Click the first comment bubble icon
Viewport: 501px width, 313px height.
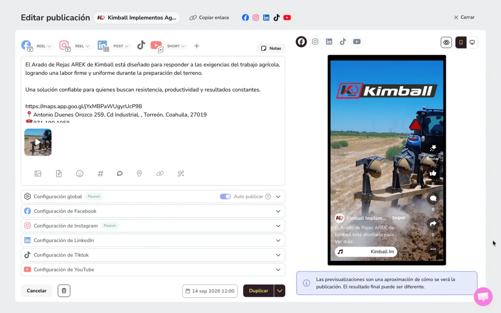click(x=120, y=174)
